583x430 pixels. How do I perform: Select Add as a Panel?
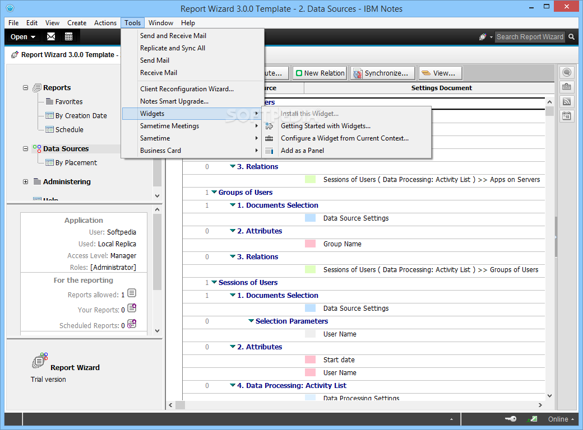346,151
